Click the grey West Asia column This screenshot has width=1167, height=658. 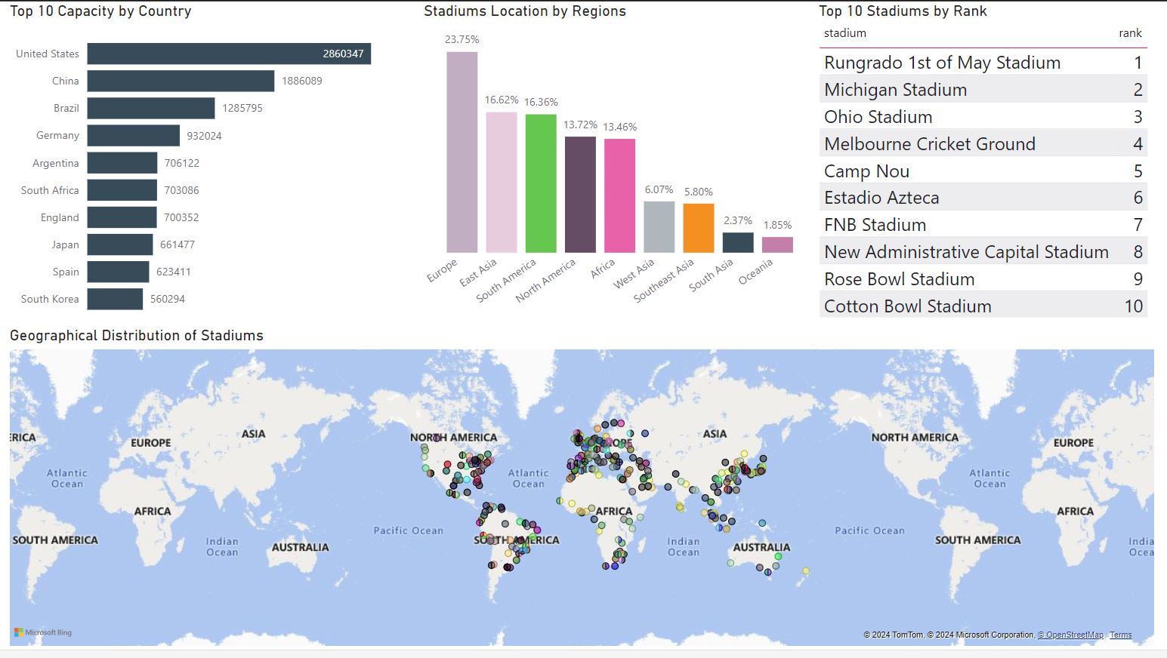659,227
